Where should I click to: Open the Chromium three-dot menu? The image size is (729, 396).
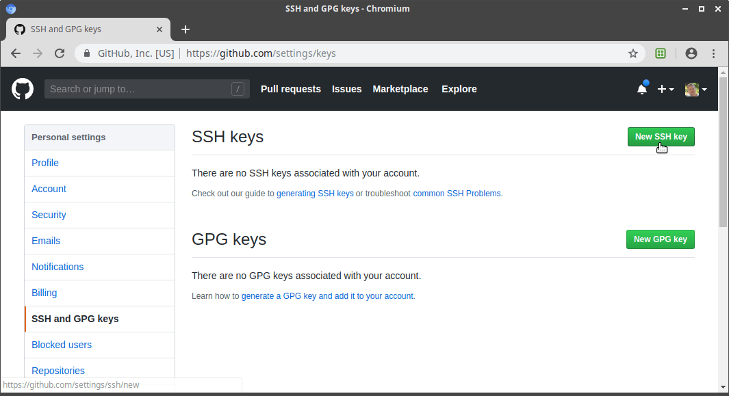pyautogui.click(x=714, y=53)
